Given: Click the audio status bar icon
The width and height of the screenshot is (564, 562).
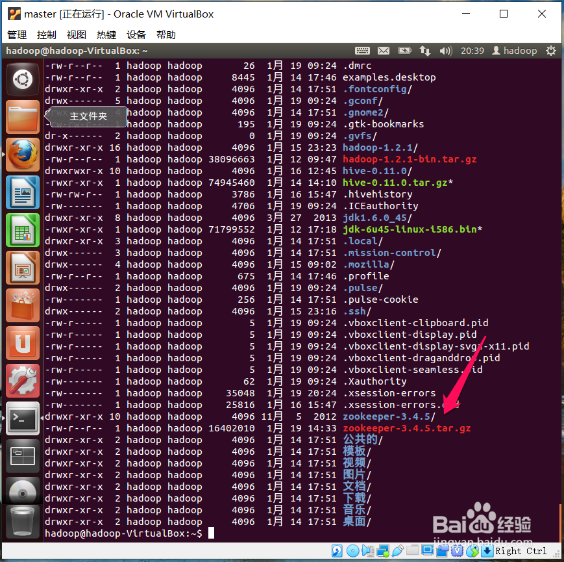Looking at the screenshot, I should click(368, 551).
